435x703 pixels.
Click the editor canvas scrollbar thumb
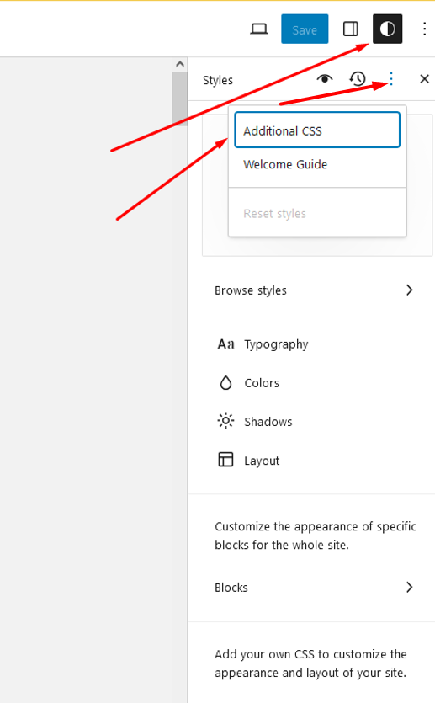[x=180, y=99]
